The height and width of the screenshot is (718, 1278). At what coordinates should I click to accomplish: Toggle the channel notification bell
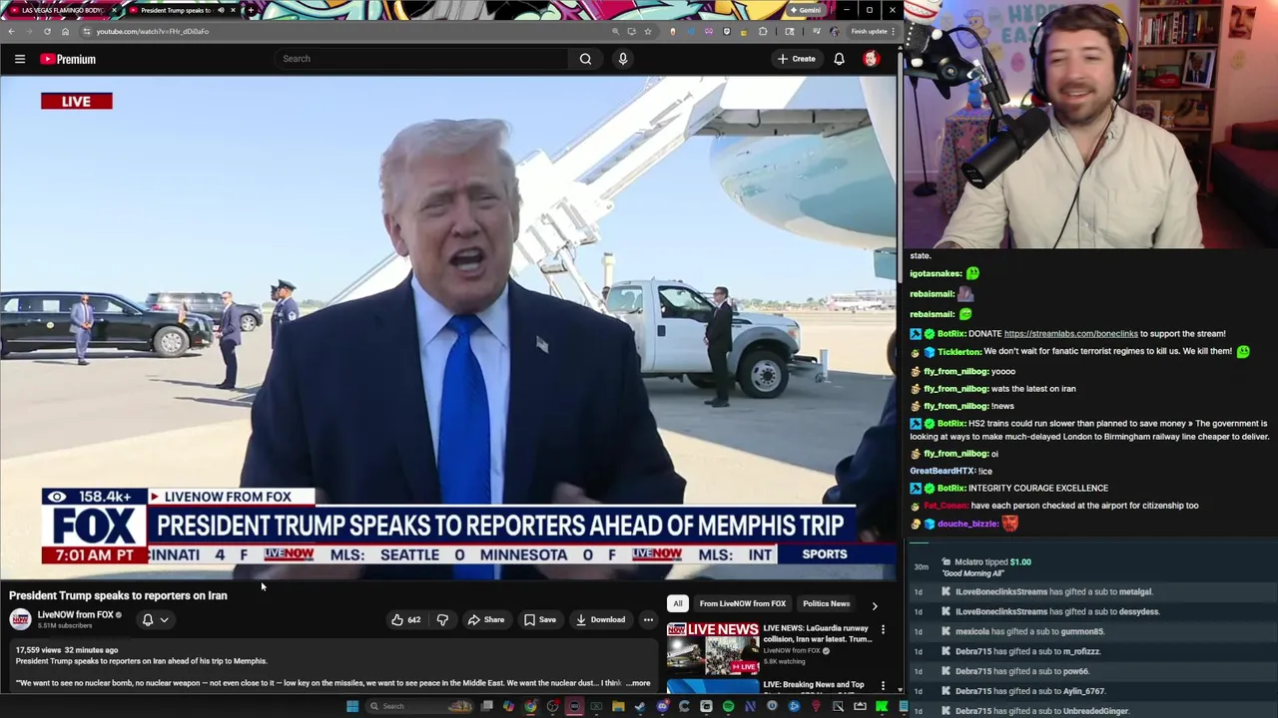point(148,619)
